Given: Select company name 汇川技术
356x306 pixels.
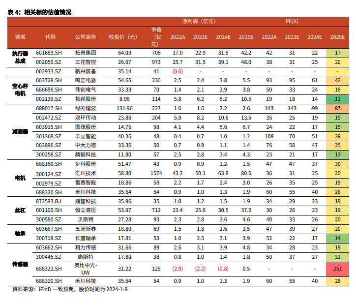Looking at the screenshot, I should (86, 174).
